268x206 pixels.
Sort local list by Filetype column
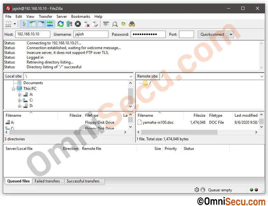[x=103, y=115]
